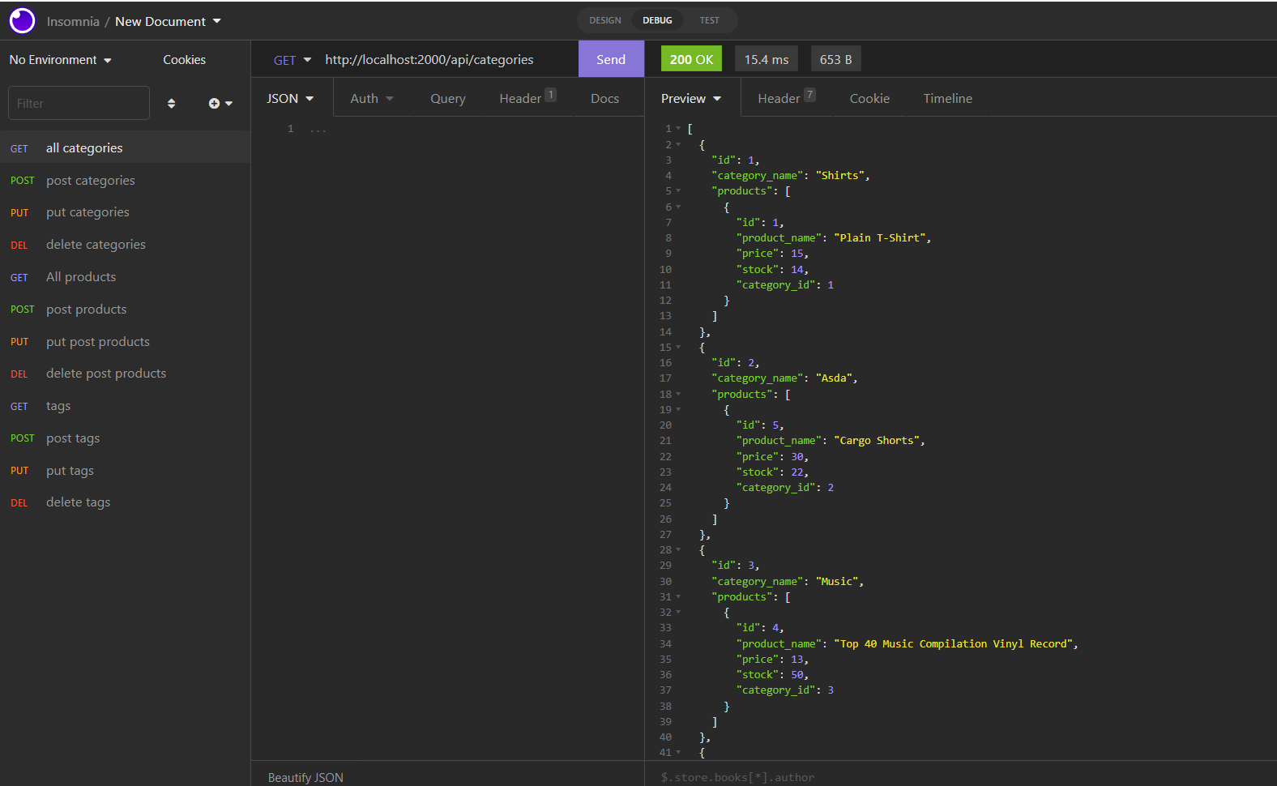Select the 'all categories' GET request

coord(125,147)
